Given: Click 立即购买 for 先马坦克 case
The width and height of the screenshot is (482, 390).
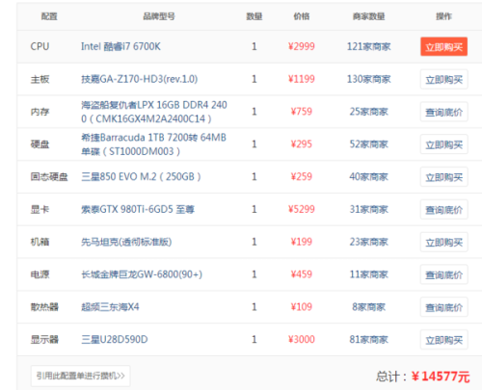Looking at the screenshot, I should 443,242.
